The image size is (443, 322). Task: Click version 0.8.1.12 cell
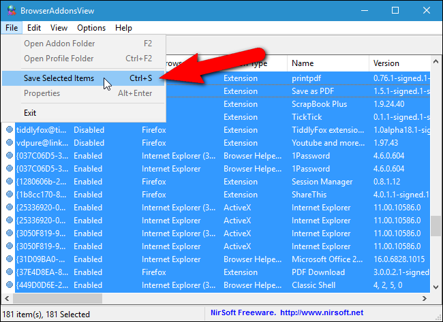(x=387, y=182)
